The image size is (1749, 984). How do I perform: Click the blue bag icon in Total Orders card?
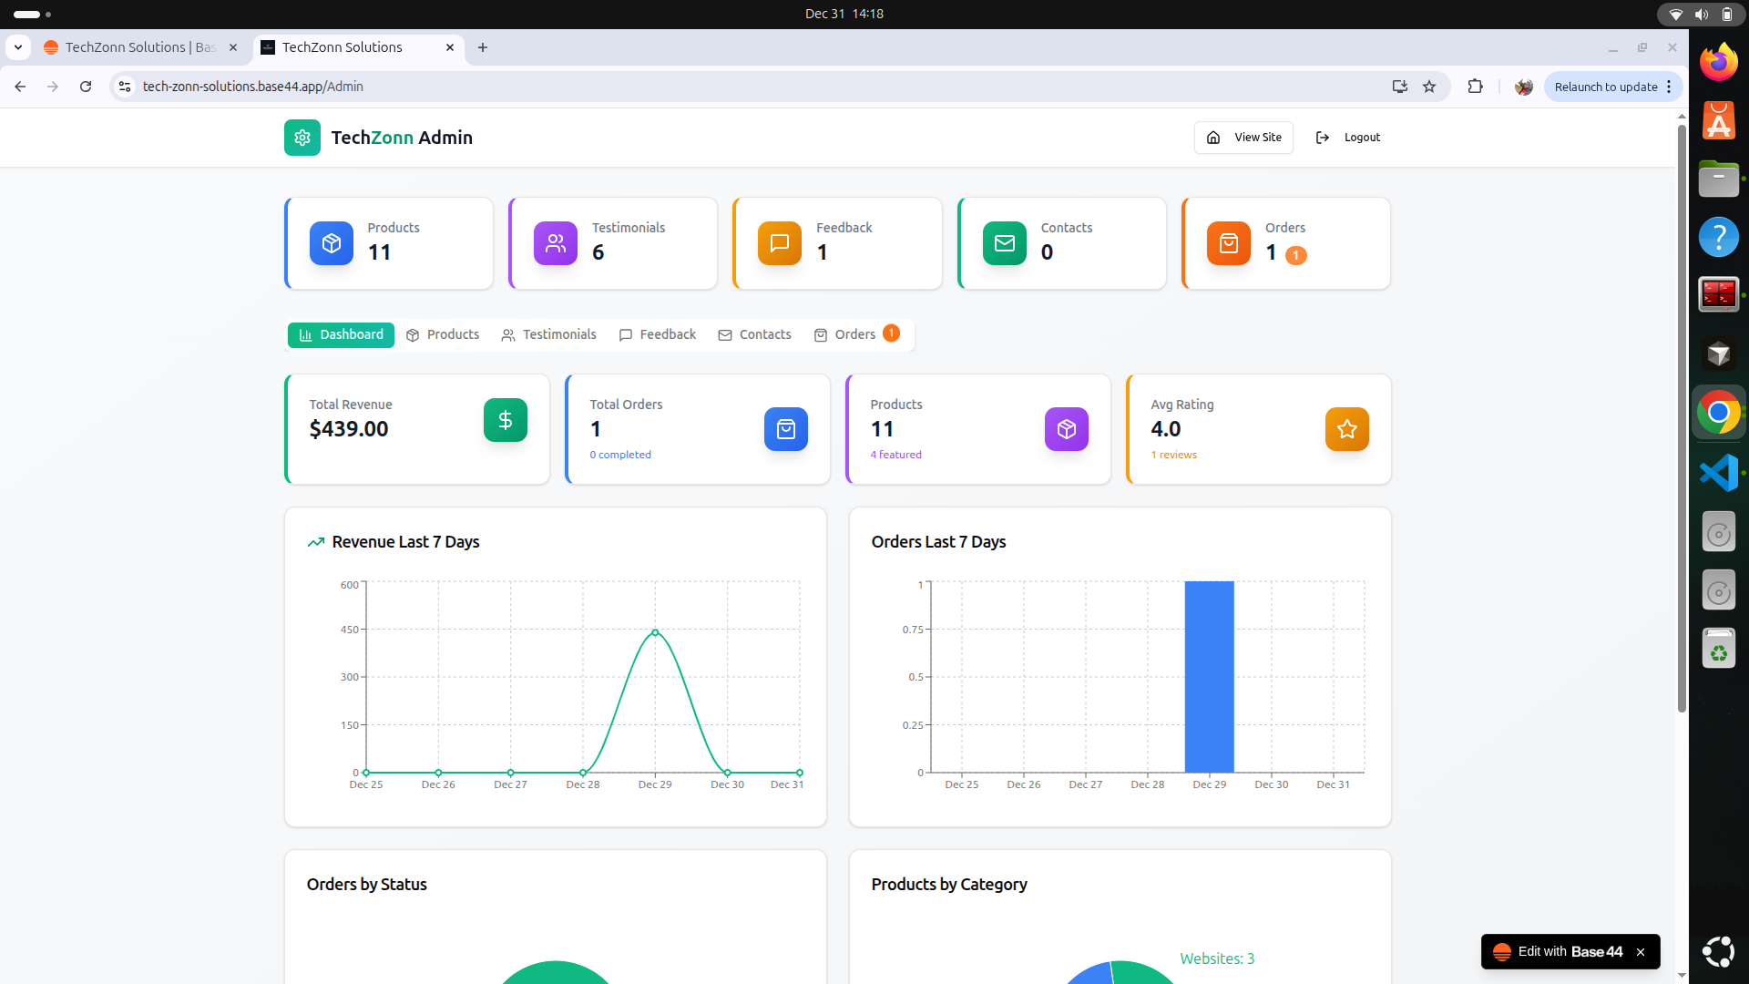[x=786, y=429]
